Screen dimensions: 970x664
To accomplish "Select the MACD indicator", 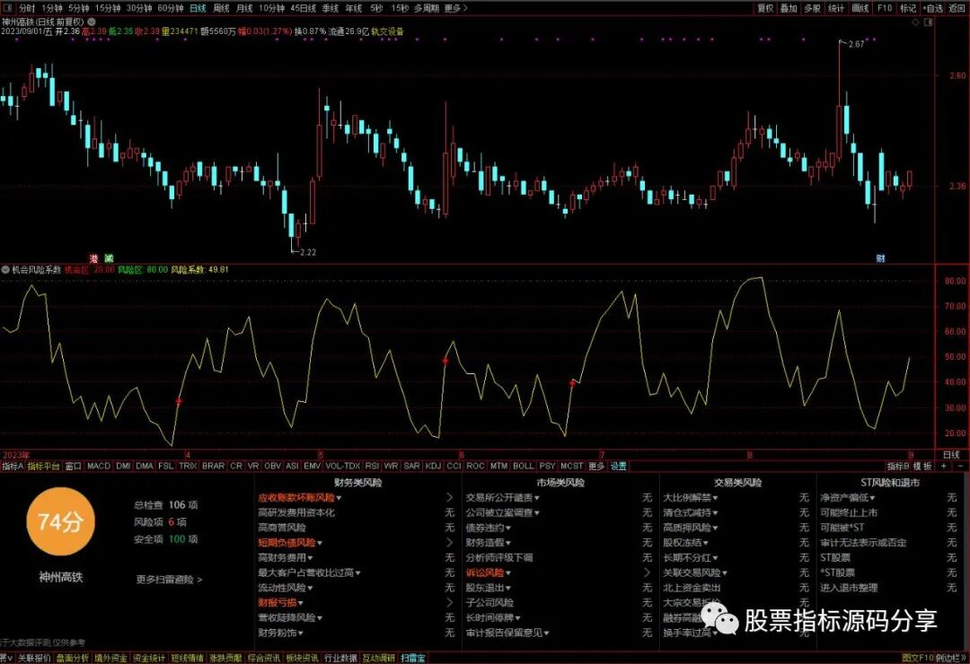I will 99,466.
